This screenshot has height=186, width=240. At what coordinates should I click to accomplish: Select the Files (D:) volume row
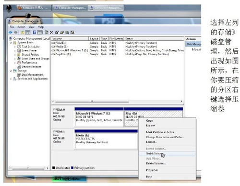[x=118, y=43]
